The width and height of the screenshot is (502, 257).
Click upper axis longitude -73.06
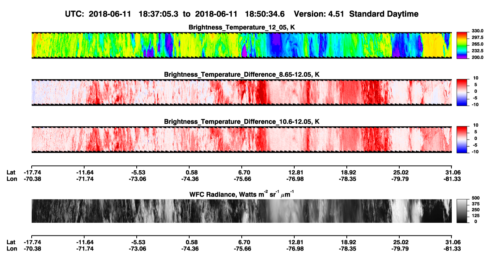point(136,179)
